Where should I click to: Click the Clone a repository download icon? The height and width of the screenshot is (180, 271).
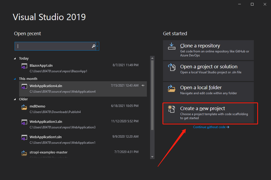[171, 46]
